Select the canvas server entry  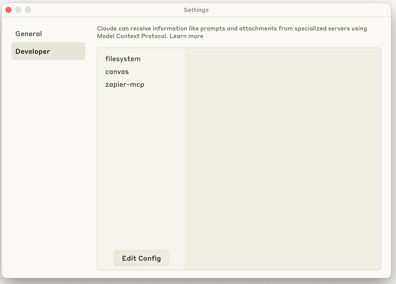pyautogui.click(x=117, y=72)
